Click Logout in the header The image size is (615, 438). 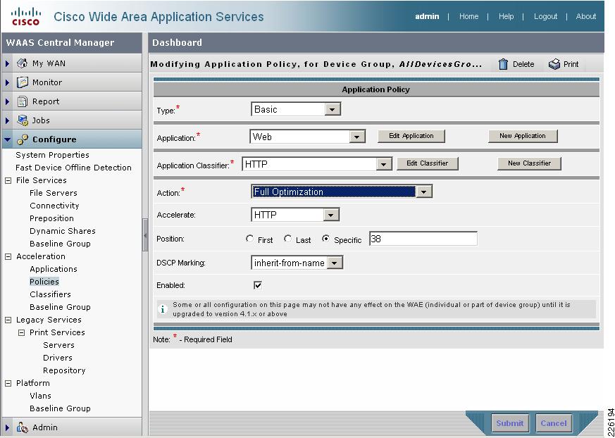coord(545,16)
